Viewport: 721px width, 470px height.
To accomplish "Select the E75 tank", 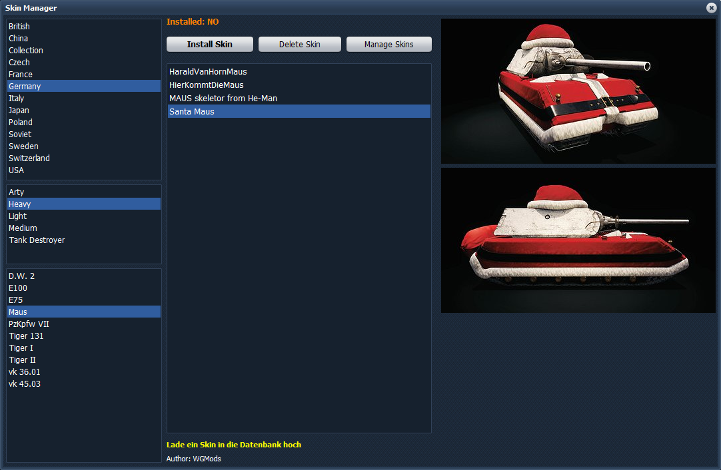I will tap(84, 300).
